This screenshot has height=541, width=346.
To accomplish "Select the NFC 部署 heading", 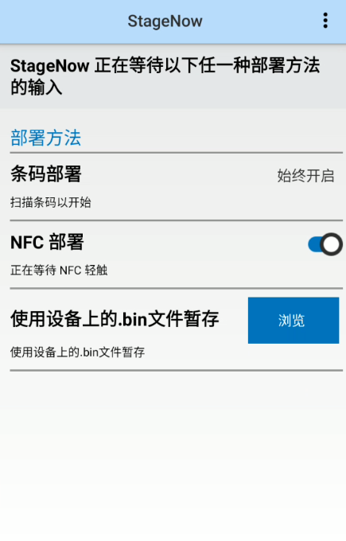I will pos(47,242).
